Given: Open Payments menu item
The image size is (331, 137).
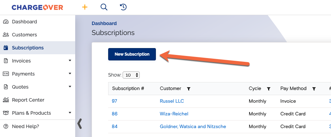Looking at the screenshot, I should click(x=23, y=74).
